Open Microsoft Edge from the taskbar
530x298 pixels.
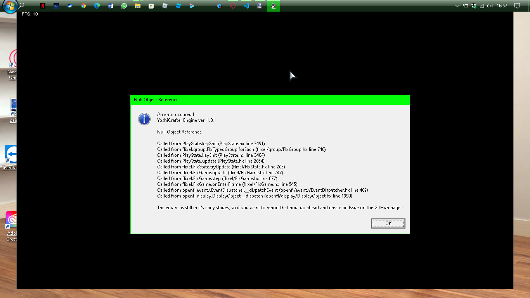[97, 6]
